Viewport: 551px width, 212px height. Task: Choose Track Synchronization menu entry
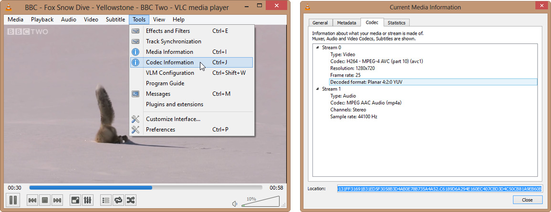click(191, 41)
